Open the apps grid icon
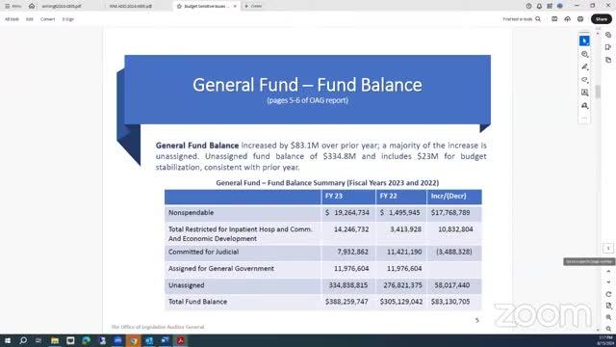 550,6
